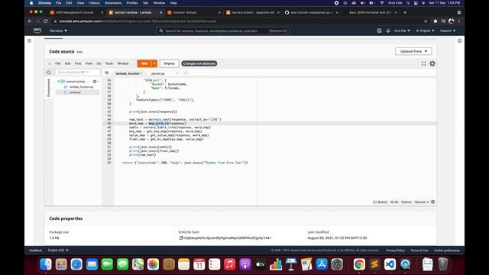The height and width of the screenshot is (275, 489).
Task: Switch to AWS Management Console browser tab
Action: 75,12
